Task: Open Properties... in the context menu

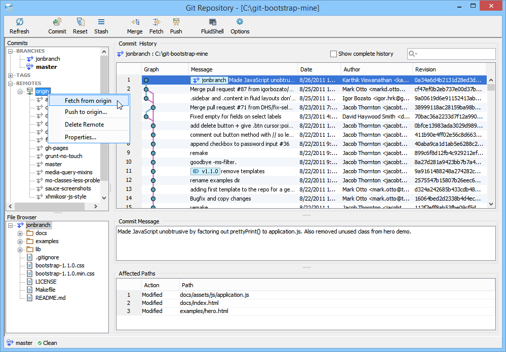Action: (80, 137)
